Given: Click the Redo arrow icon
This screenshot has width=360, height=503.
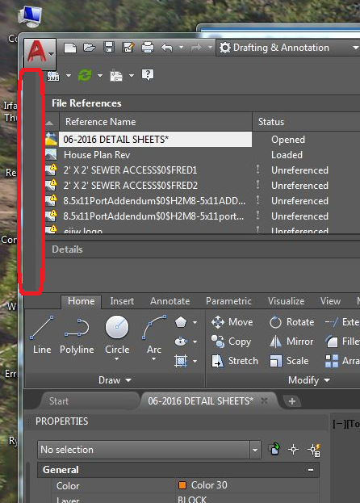Looking at the screenshot, I should click(196, 48).
